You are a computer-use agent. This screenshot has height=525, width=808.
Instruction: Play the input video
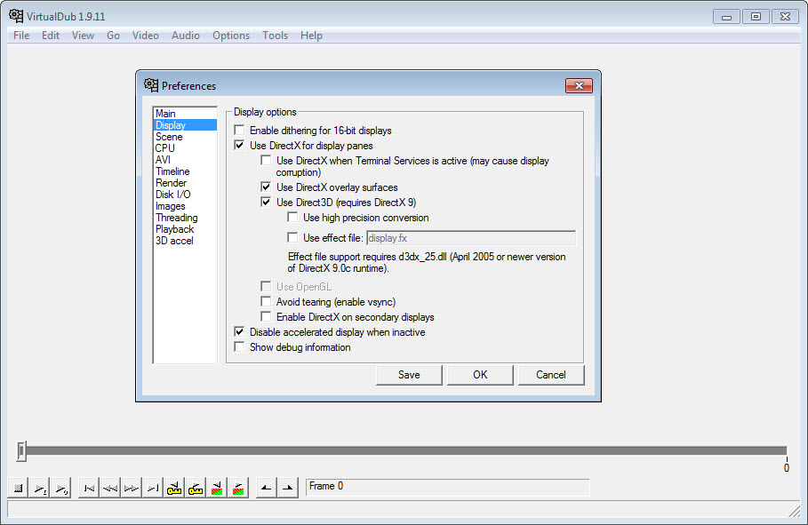(40, 488)
